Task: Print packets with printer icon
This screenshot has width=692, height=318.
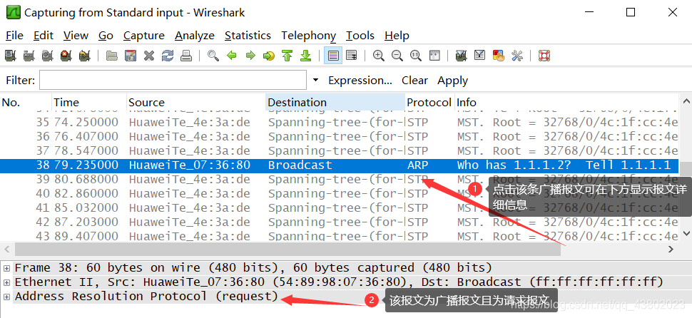Action: pyautogui.click(x=186, y=56)
